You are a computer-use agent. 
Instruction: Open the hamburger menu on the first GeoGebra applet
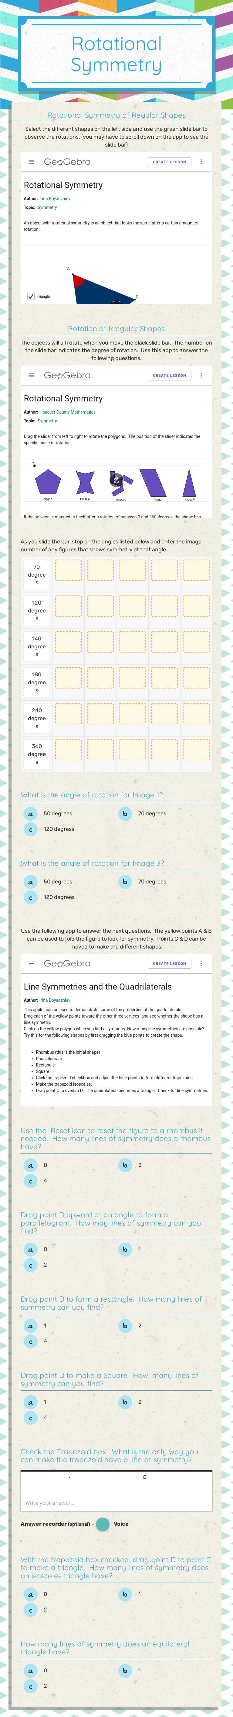point(31,161)
